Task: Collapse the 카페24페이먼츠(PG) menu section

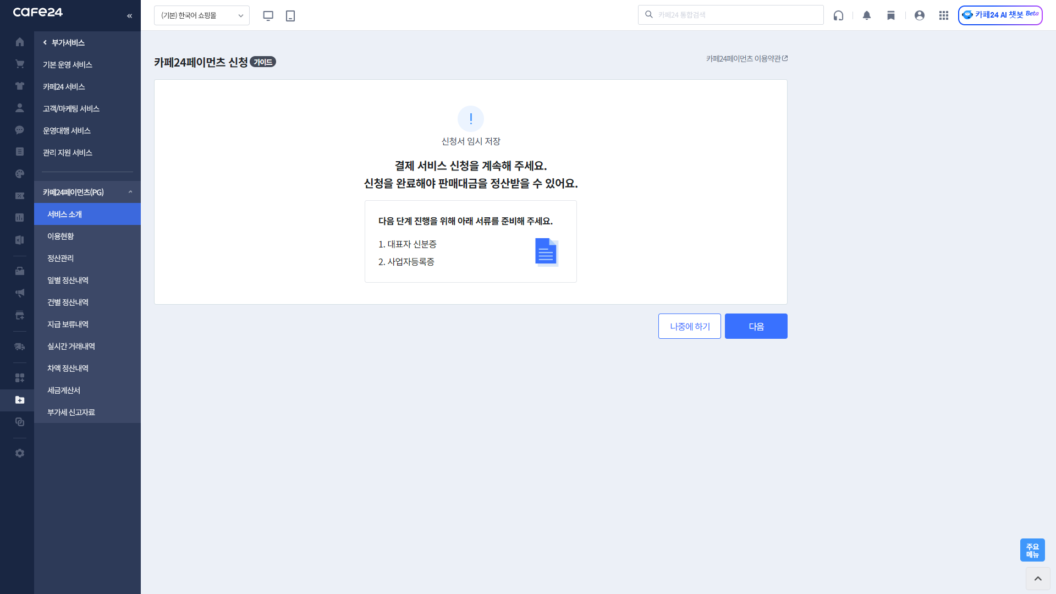Action: coord(130,192)
